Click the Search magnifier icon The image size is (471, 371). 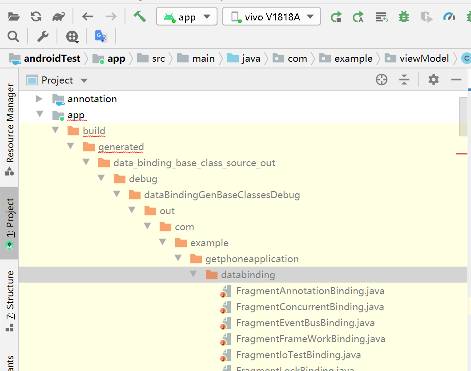click(x=13, y=36)
